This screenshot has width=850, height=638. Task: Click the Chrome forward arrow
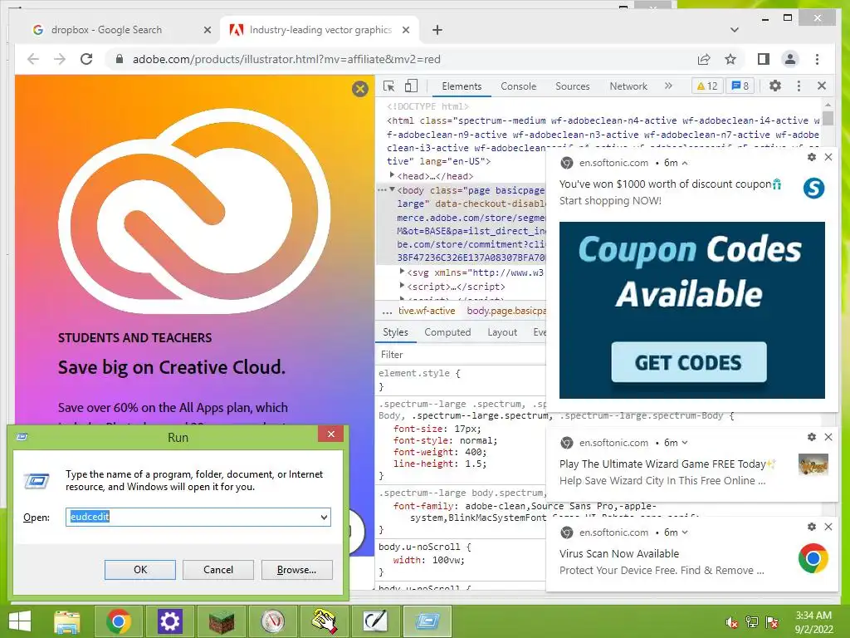[60, 59]
